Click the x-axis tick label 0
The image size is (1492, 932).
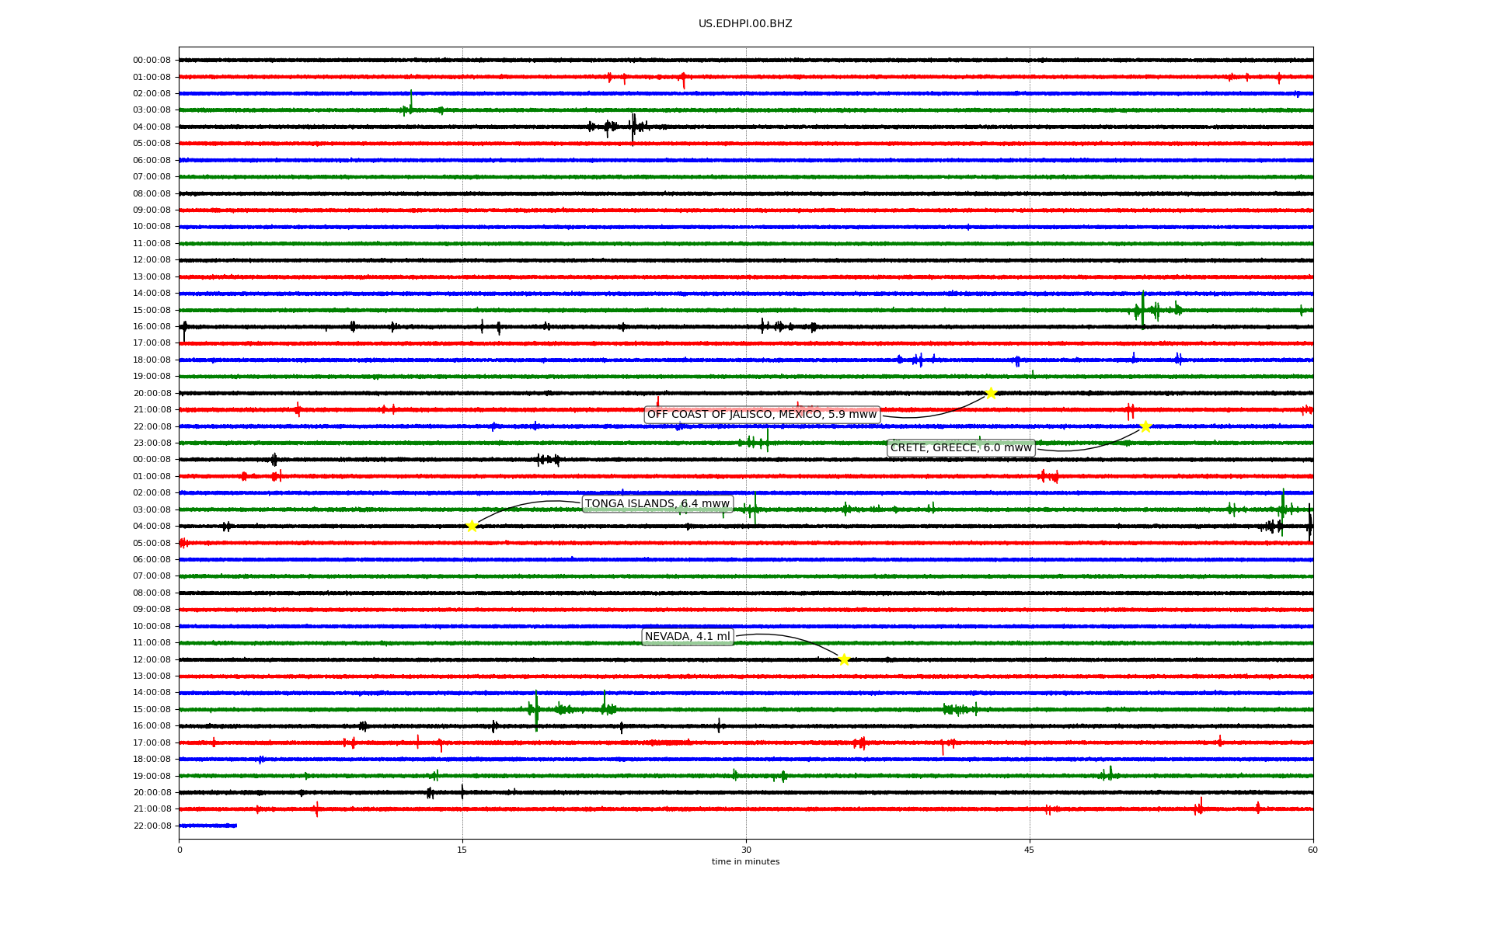(180, 850)
